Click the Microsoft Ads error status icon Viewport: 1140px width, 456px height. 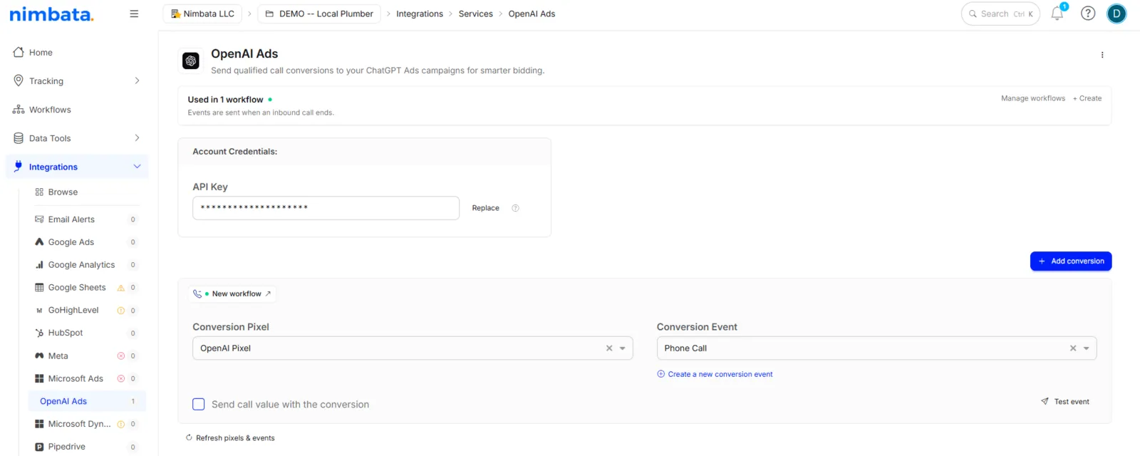[121, 379]
